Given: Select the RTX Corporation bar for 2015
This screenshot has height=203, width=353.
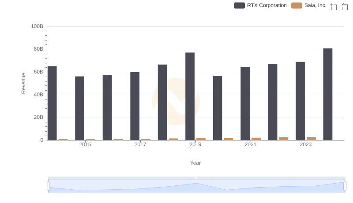Looking at the screenshot, I should point(80,108).
